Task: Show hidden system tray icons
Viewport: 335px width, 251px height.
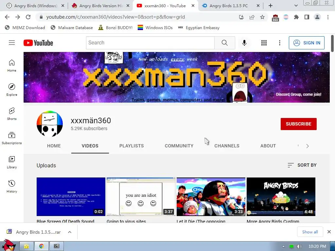Action: (x=283, y=246)
